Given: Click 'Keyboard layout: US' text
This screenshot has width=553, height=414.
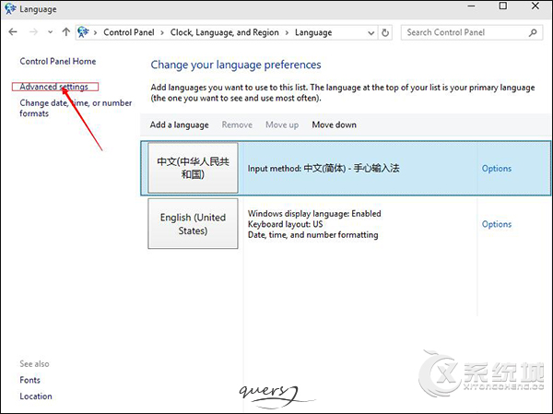Looking at the screenshot, I should click(x=285, y=224).
